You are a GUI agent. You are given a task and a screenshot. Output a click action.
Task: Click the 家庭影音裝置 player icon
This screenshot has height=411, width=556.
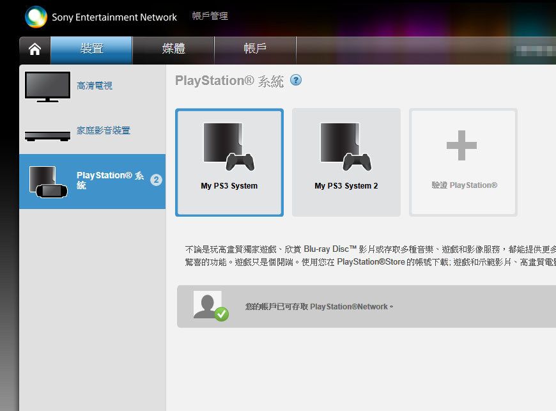tap(47, 136)
